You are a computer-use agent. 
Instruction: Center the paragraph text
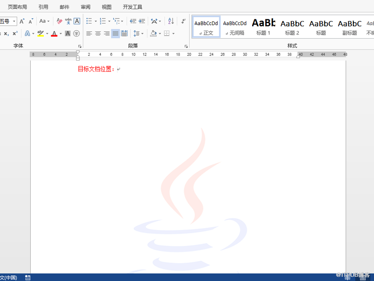pos(98,34)
